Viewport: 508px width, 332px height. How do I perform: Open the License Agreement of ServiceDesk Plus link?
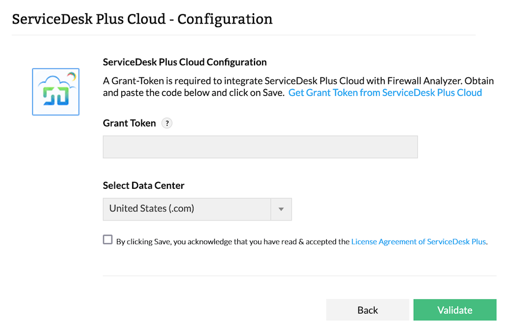[x=419, y=242]
